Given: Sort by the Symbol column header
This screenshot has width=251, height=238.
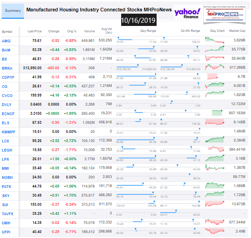Looking at the screenshot, I should [7, 31].
